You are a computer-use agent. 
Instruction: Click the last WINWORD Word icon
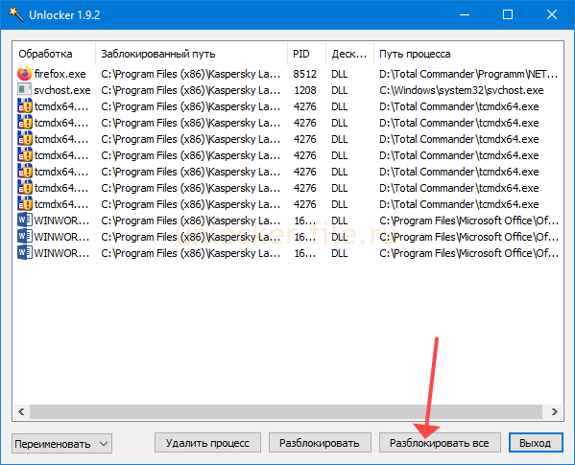(x=25, y=253)
